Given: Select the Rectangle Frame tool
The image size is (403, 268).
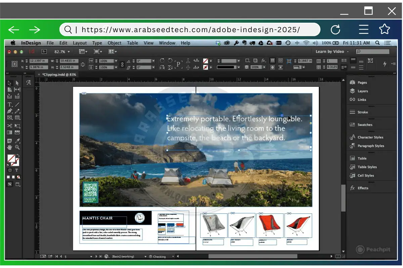Looking at the screenshot, I should tap(9, 117).
